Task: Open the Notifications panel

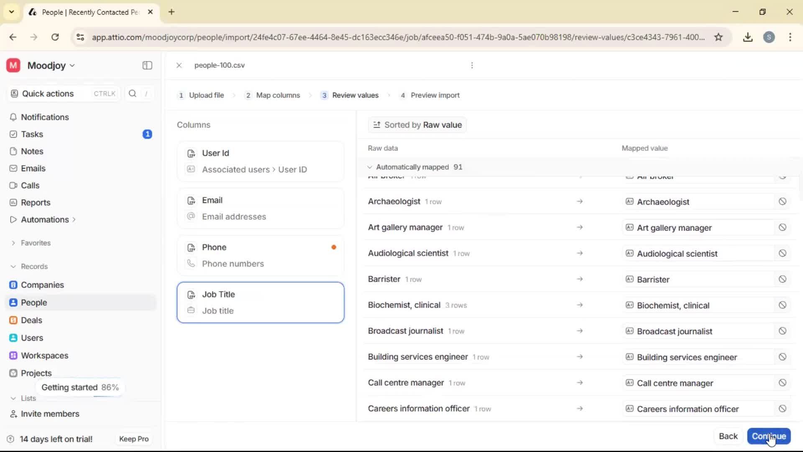Action: click(44, 117)
